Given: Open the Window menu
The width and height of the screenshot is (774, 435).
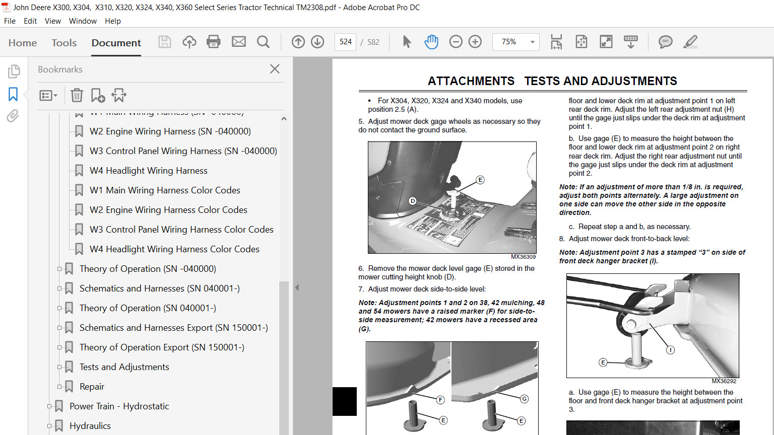Looking at the screenshot, I should tap(83, 21).
